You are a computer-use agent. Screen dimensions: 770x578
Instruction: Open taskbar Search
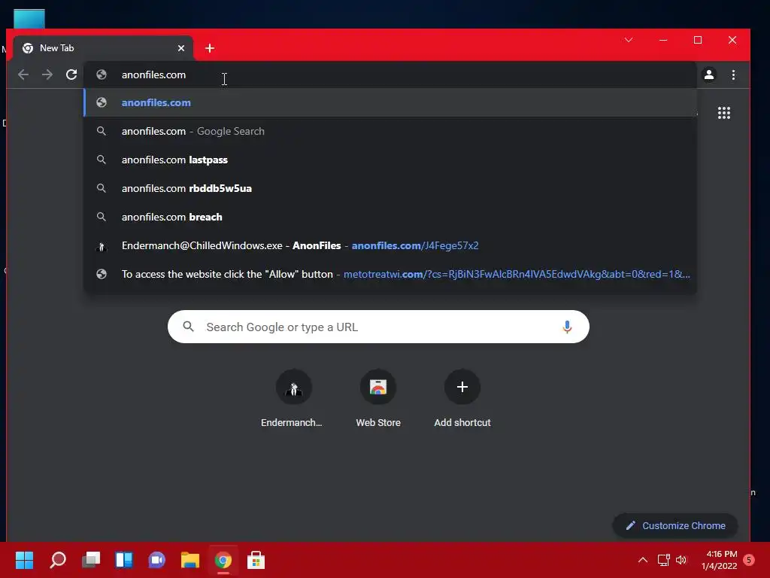tap(57, 560)
